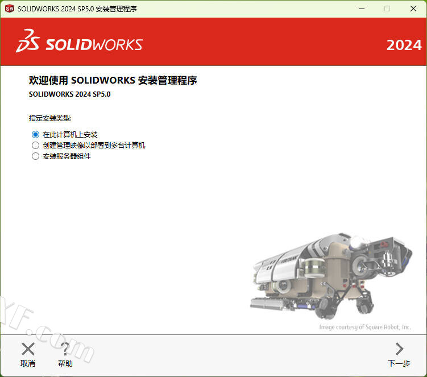Image resolution: width=427 pixels, height=377 pixels.
Task: Click the 2024 year text in banner
Action: click(404, 45)
